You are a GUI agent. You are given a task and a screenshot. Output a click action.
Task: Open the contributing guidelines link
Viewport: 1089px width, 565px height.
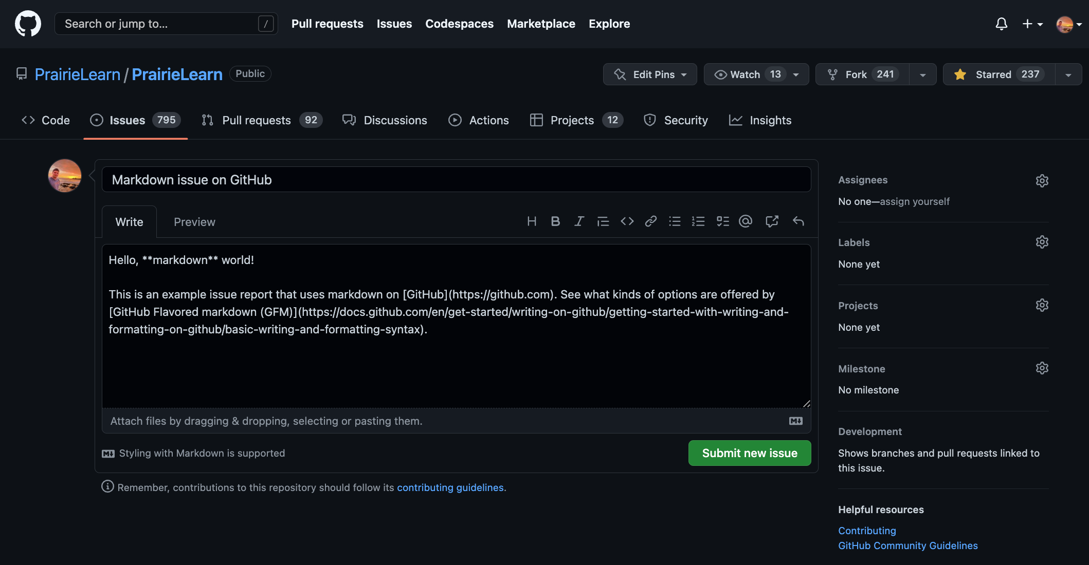click(x=450, y=487)
